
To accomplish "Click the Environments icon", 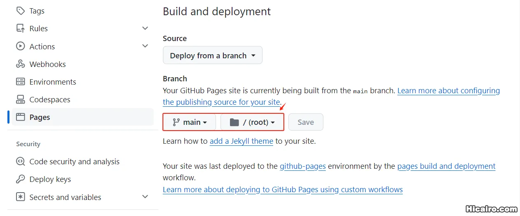I will (20, 81).
